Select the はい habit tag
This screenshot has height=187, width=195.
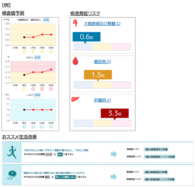coord(60,154)
